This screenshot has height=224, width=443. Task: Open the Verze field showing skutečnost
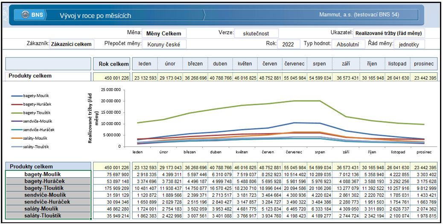tap(256, 34)
